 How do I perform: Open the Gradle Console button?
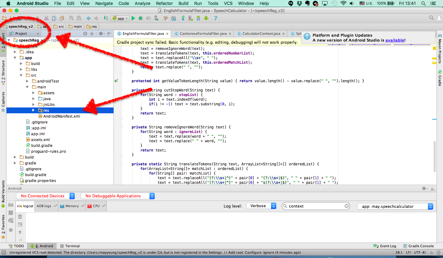(x=418, y=246)
